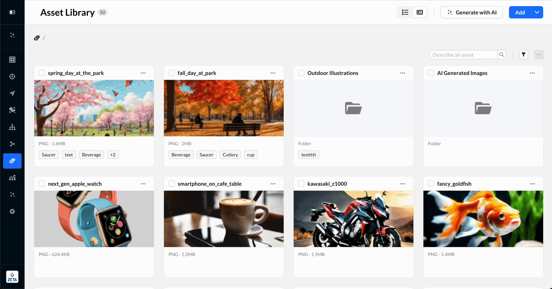Viewport: 552px width, 289px height.
Task: Switch to card view layout
Action: (419, 12)
